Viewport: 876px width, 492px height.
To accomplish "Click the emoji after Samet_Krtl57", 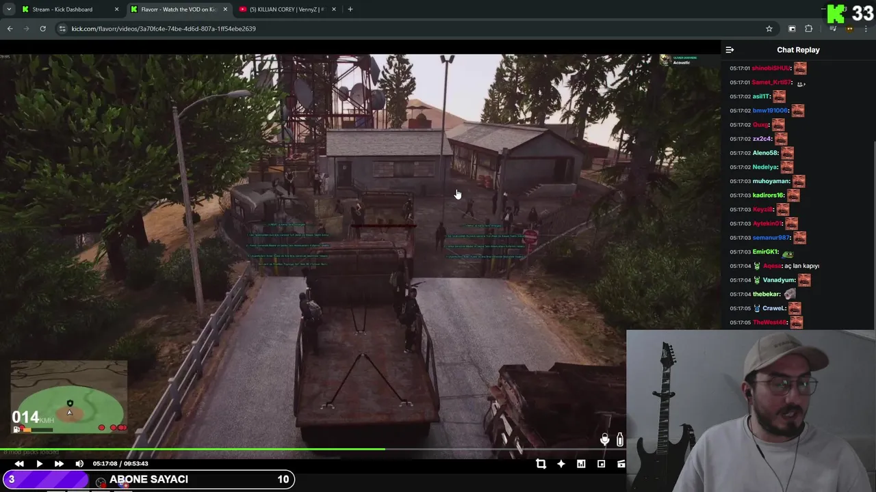I will (x=800, y=83).
